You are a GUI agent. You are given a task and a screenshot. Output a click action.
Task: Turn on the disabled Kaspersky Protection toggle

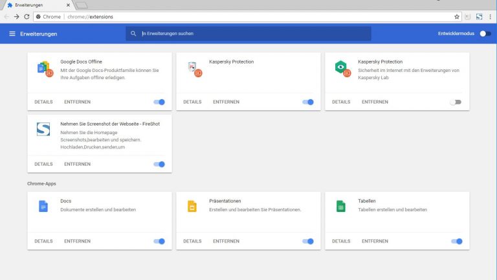456,102
